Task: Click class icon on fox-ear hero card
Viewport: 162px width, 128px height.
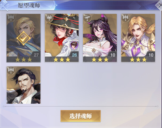Action: click(87, 18)
